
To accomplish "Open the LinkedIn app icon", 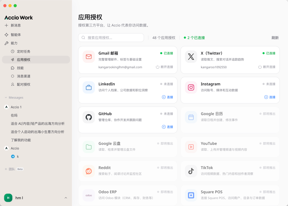I will pos(89,87).
